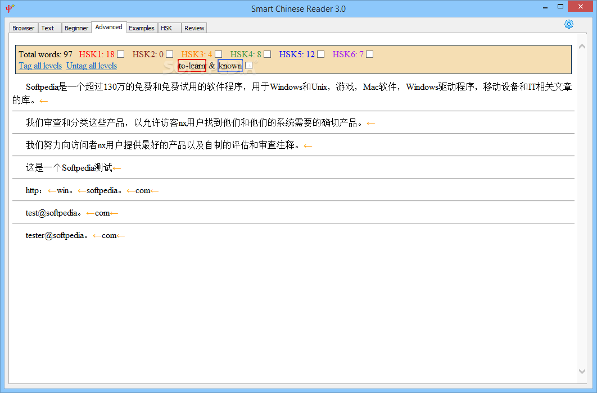Tick the HSK1 checkbox
Image resolution: width=597 pixels, height=393 pixels.
point(121,54)
